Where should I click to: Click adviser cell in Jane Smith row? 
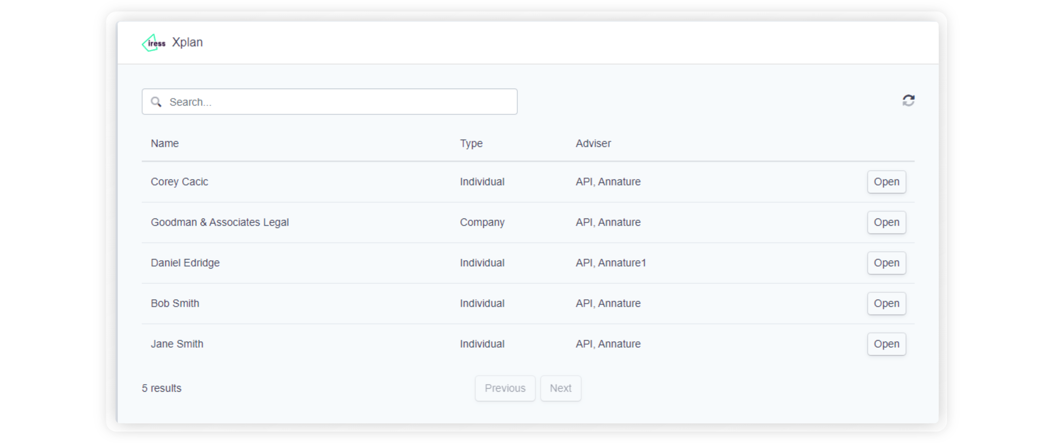(x=608, y=344)
